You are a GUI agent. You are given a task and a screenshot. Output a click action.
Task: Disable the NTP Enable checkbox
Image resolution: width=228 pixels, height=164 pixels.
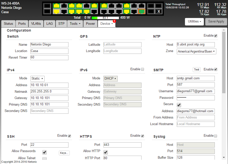pyautogui.click(x=216, y=36)
